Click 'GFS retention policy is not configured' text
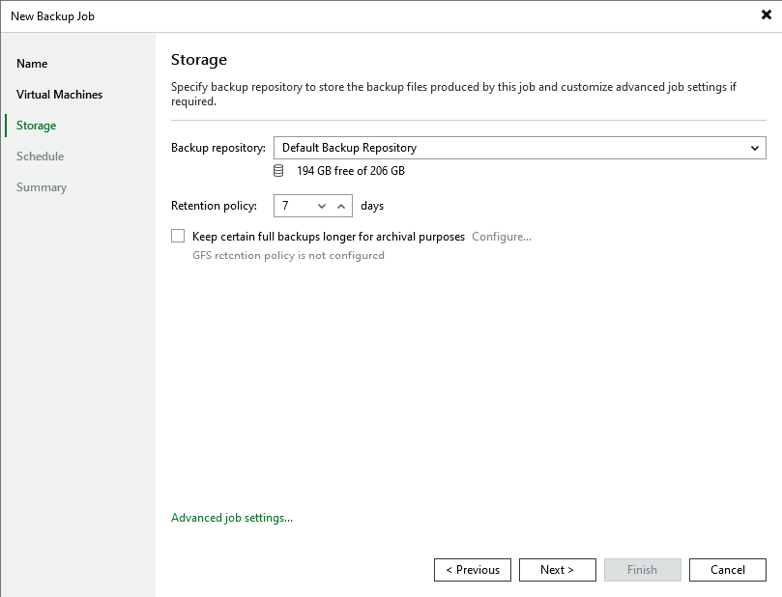 (x=288, y=255)
